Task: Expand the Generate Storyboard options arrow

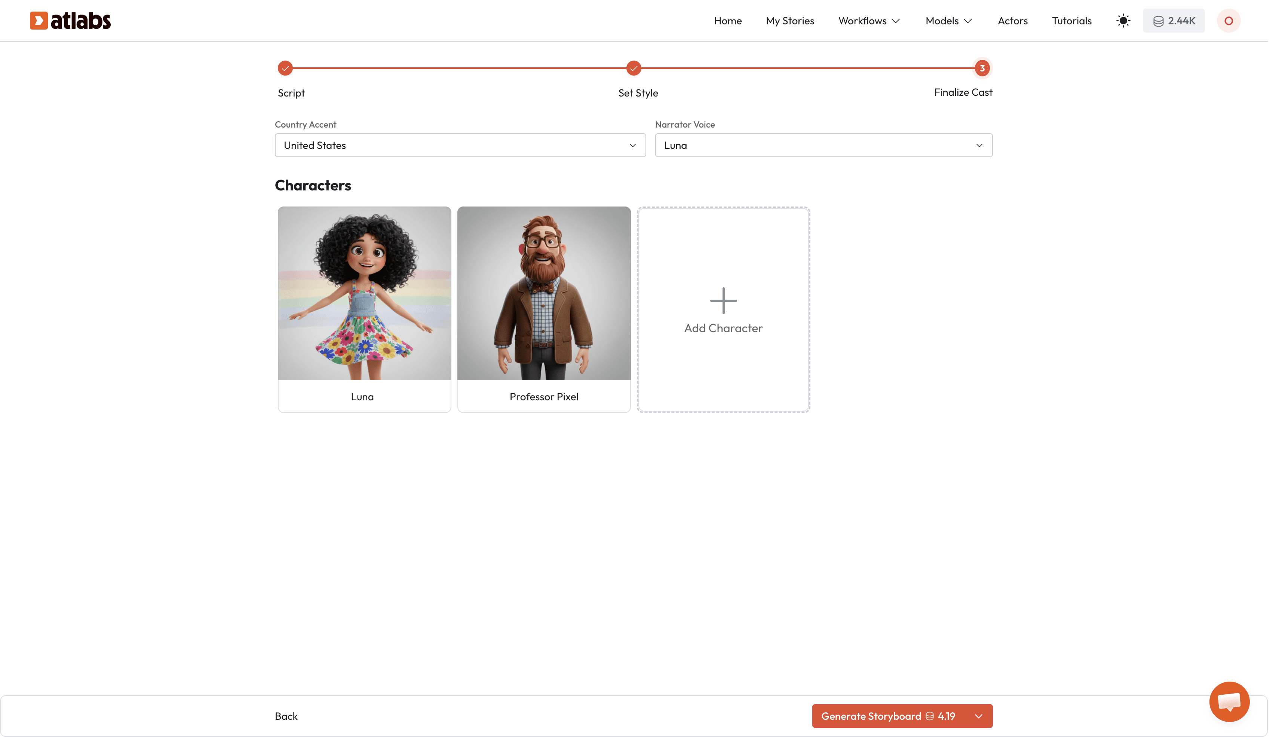Action: point(978,716)
